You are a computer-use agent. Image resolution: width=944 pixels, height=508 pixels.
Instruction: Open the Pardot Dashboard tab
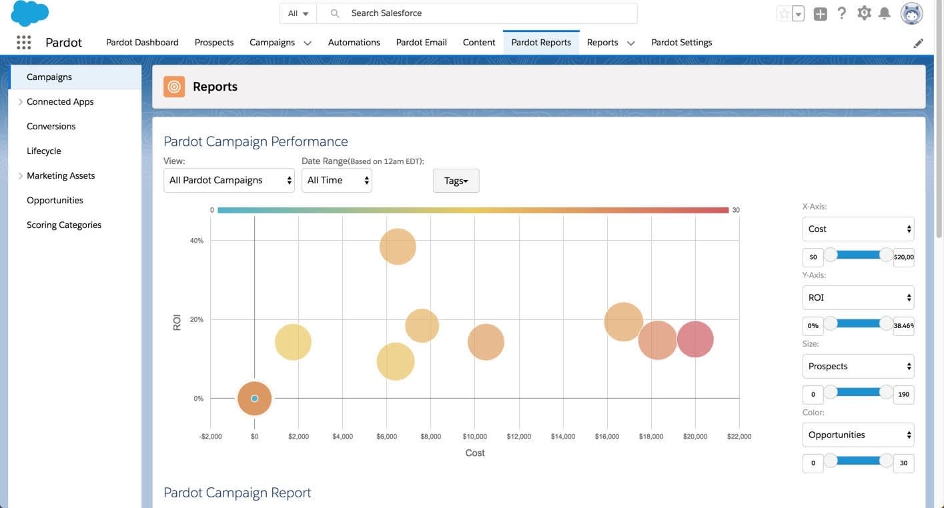coord(142,42)
